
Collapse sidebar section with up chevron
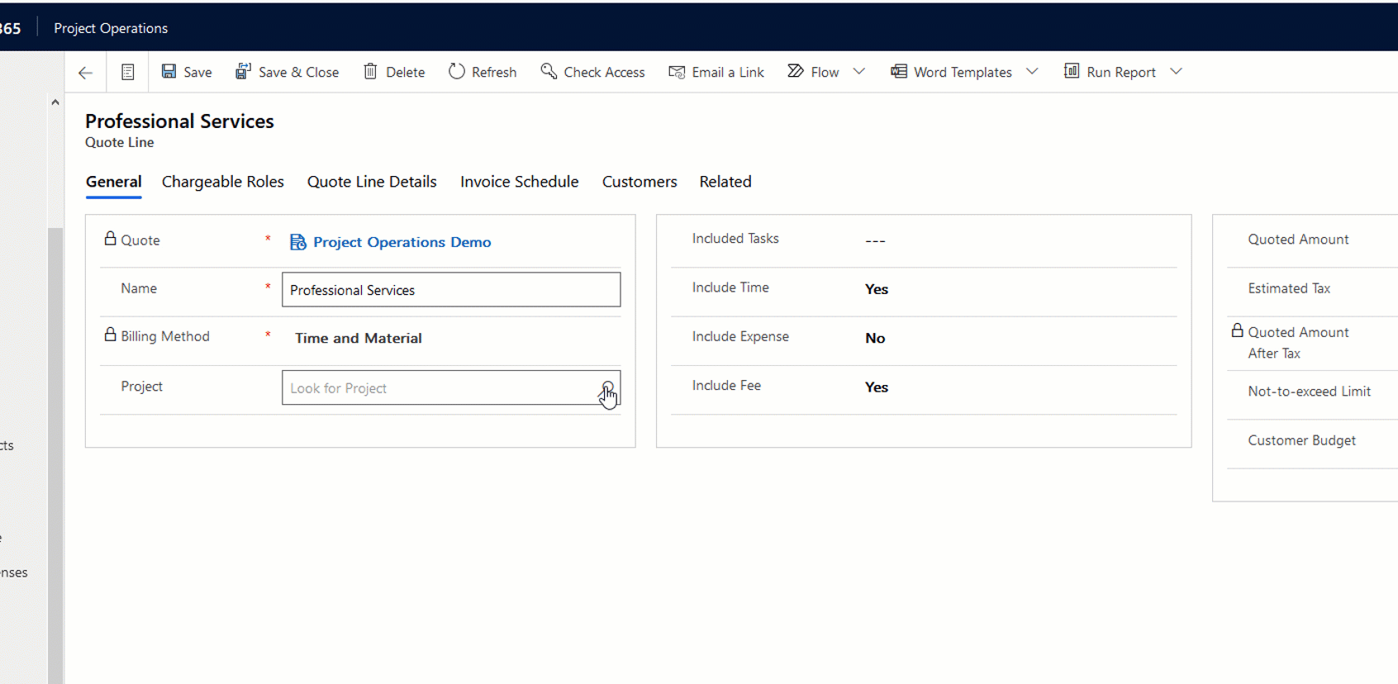(55, 102)
